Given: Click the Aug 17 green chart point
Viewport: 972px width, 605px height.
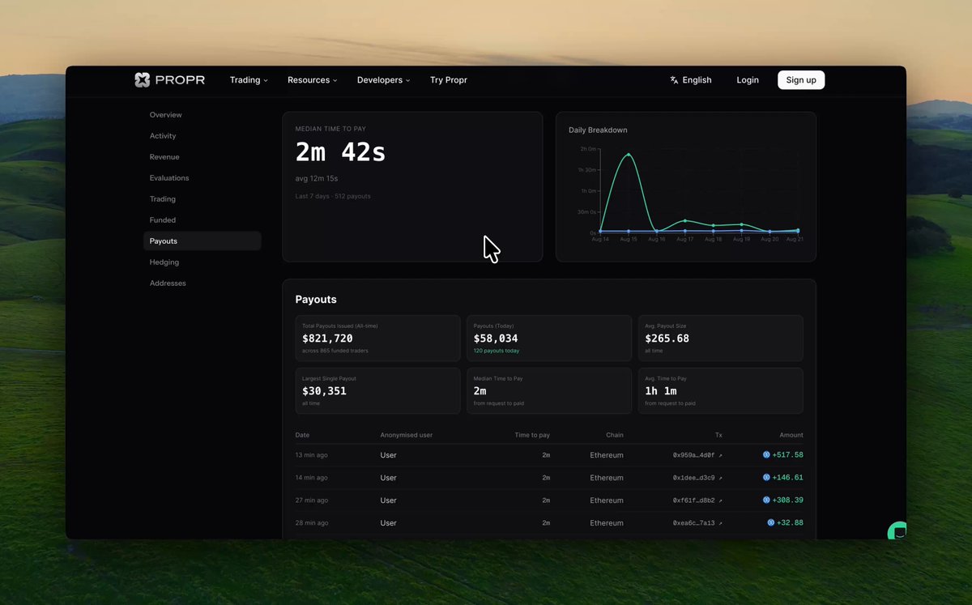Looking at the screenshot, I should click(685, 220).
